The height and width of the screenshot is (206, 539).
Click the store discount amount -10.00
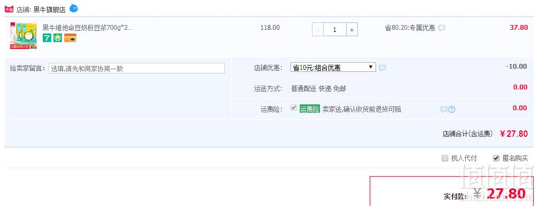point(517,66)
